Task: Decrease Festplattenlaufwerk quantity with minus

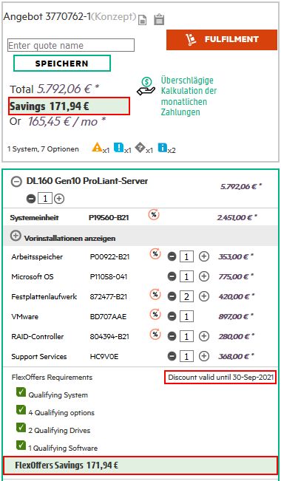Action: tap(172, 296)
